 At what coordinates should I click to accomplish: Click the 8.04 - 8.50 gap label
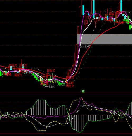[84, 47]
